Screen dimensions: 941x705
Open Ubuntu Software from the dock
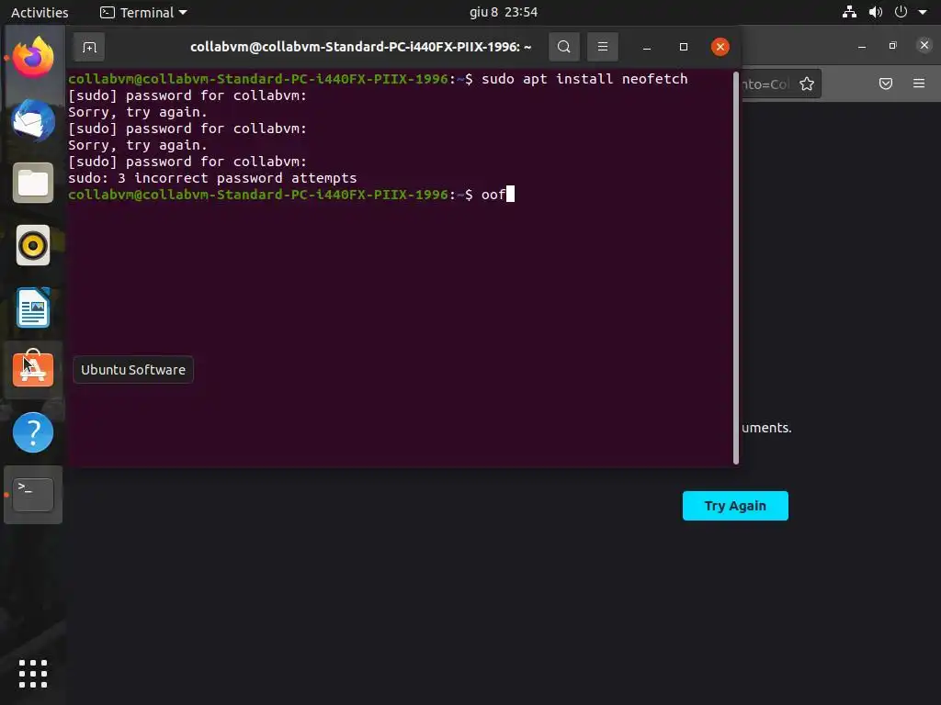[x=33, y=369]
